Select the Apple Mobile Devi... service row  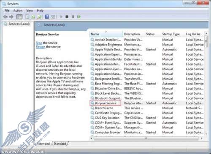[x=147, y=50]
